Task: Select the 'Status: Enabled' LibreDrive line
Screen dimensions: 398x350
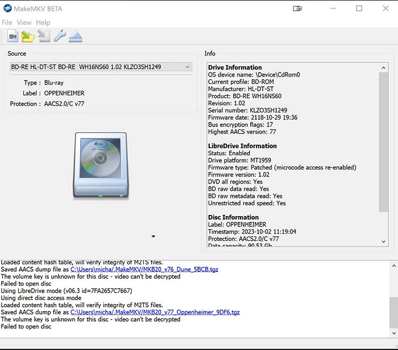Action: click(x=229, y=153)
